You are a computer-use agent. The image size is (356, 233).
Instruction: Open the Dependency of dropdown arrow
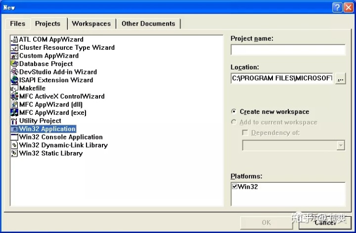[341, 145]
